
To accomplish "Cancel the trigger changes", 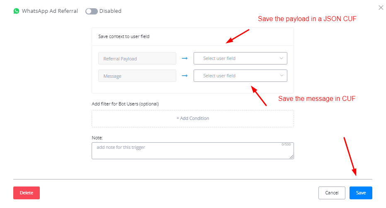I will (332, 193).
